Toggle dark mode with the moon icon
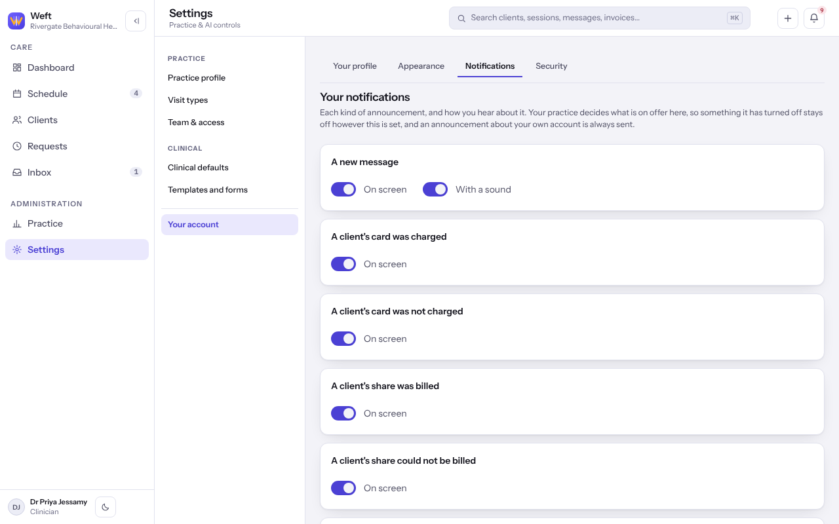This screenshot has width=839, height=524. (106, 507)
